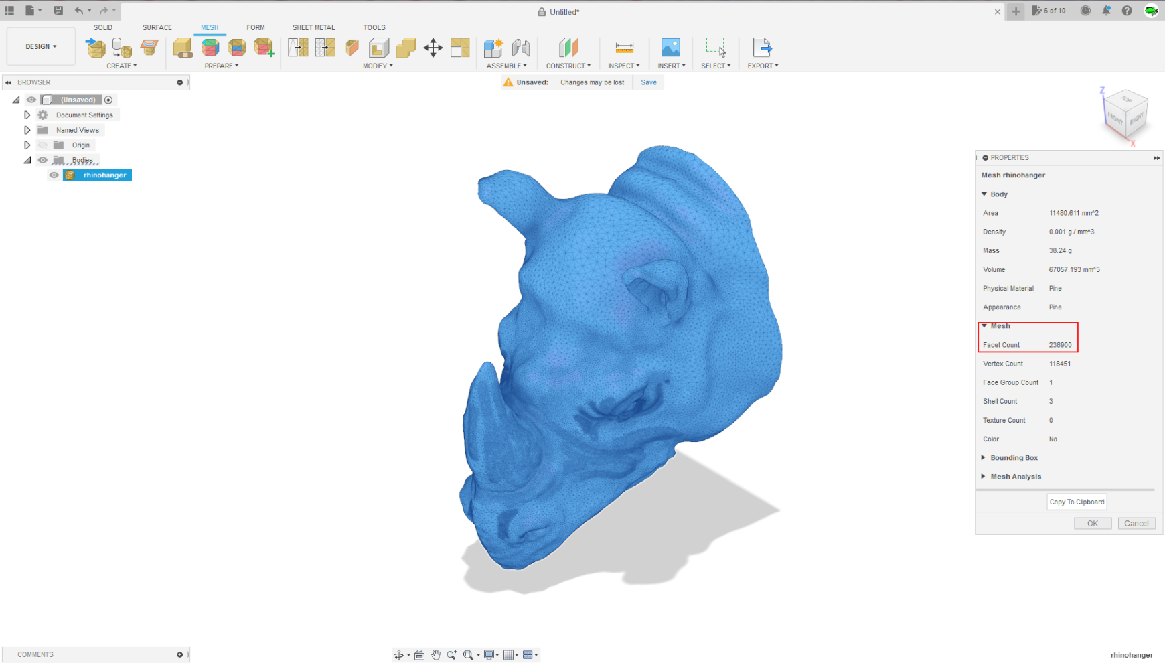Select the Measure tool under Inspect
Image resolution: width=1165 pixels, height=665 pixels.
[x=623, y=48]
